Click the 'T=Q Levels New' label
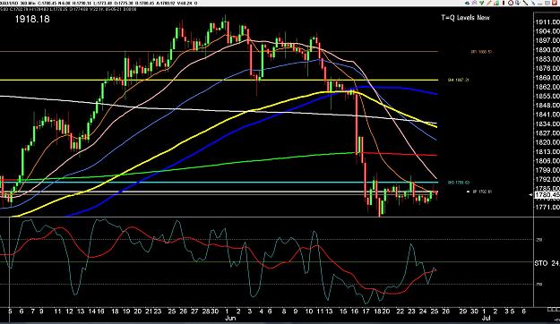Image resolution: width=560 pixels, height=324 pixels. point(465,18)
